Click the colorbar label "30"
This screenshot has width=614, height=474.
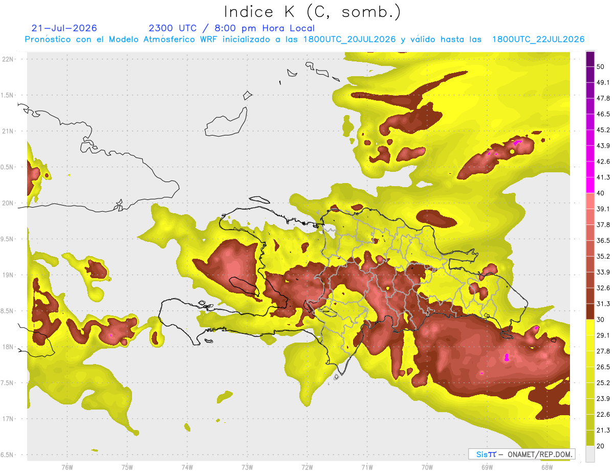601,320
